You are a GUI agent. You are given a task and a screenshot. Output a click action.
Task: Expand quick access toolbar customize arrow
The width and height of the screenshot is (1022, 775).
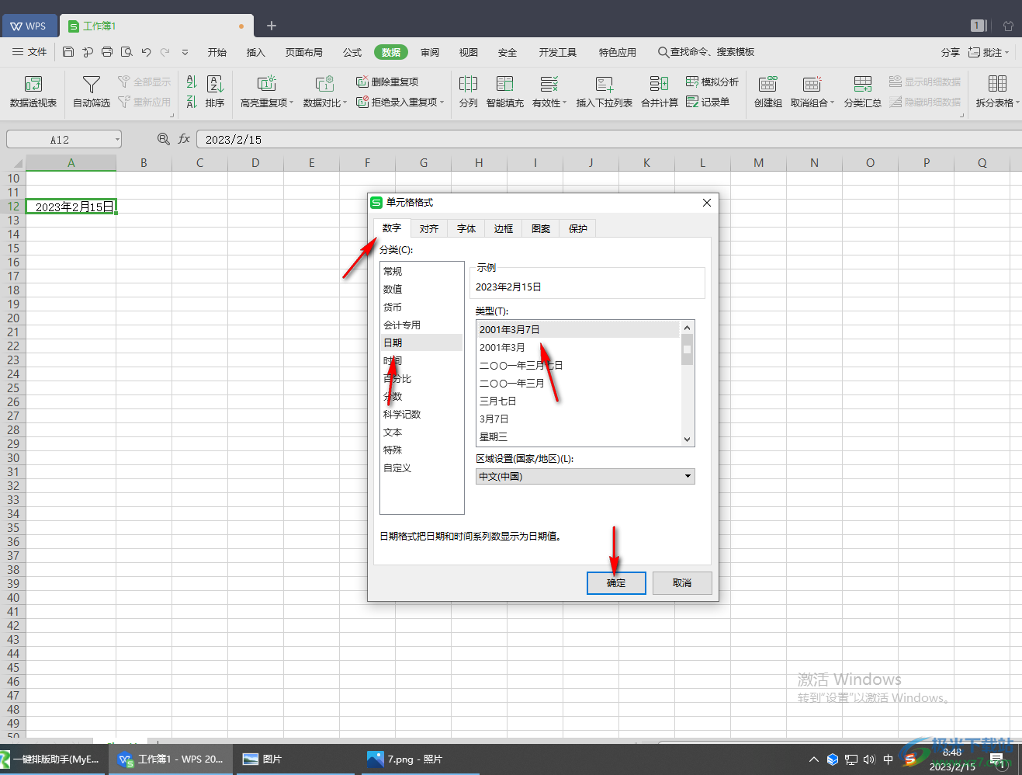(185, 52)
